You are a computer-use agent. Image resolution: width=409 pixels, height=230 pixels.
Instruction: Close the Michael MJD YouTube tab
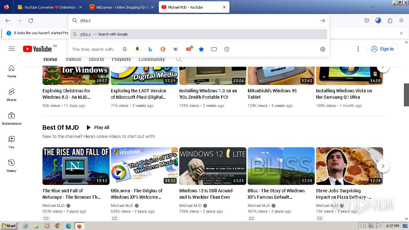(x=224, y=7)
